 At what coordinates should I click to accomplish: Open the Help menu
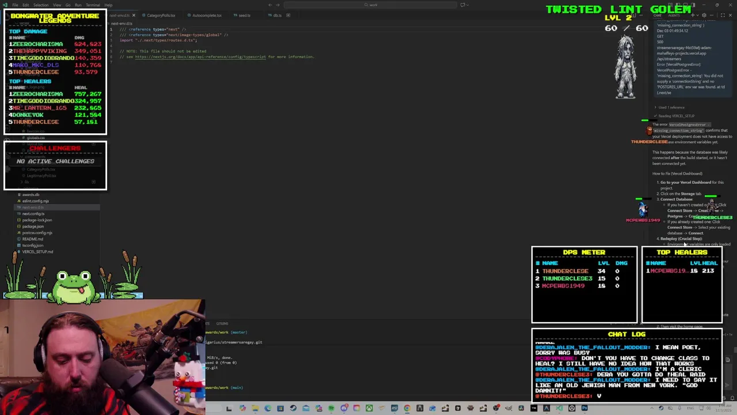(108, 5)
